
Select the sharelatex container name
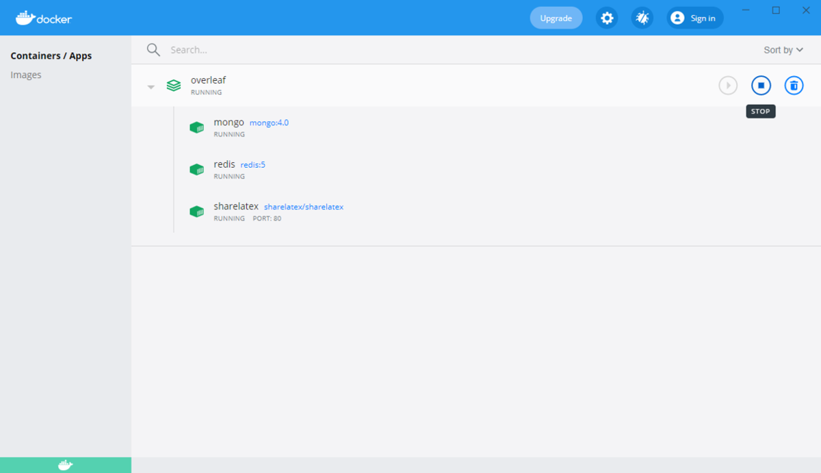click(236, 206)
